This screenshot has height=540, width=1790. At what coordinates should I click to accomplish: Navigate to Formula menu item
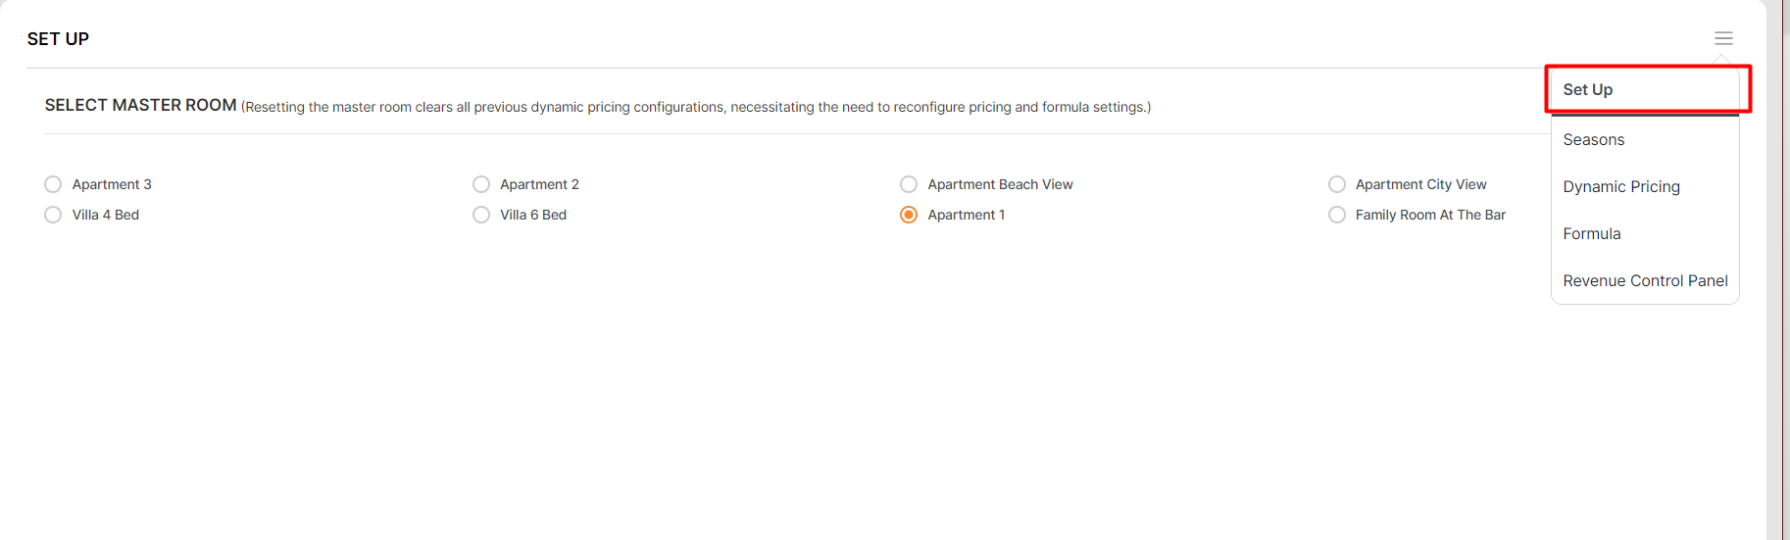tap(1592, 233)
